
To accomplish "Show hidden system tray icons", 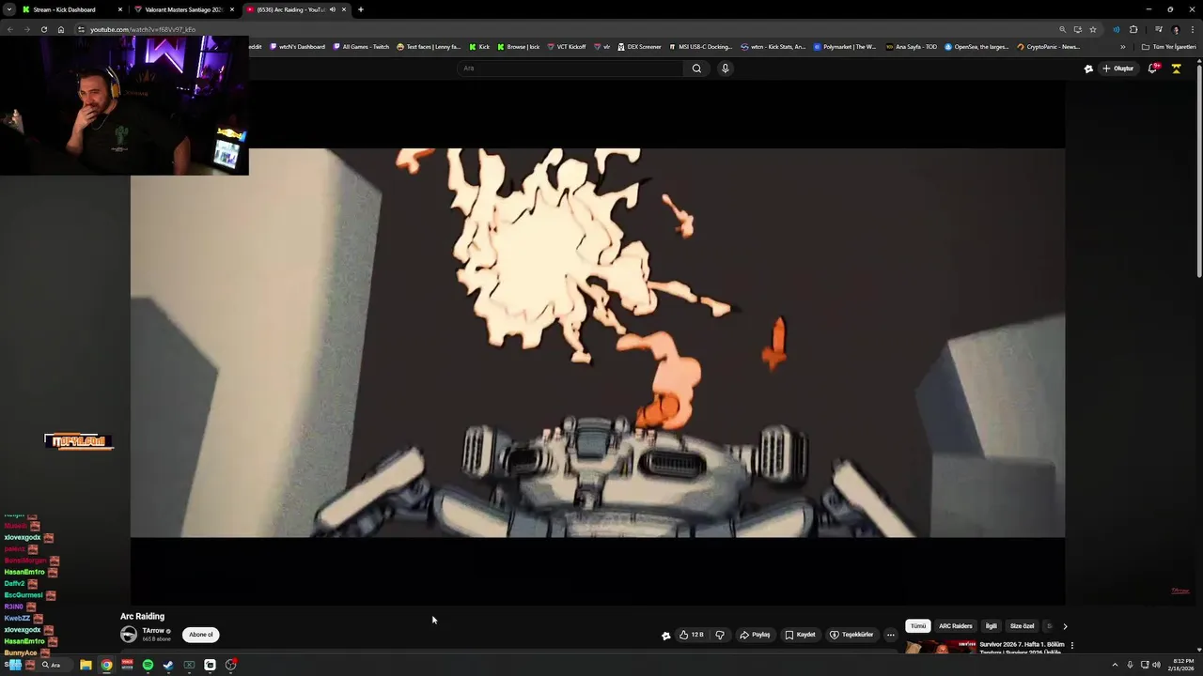I will 1115,665.
